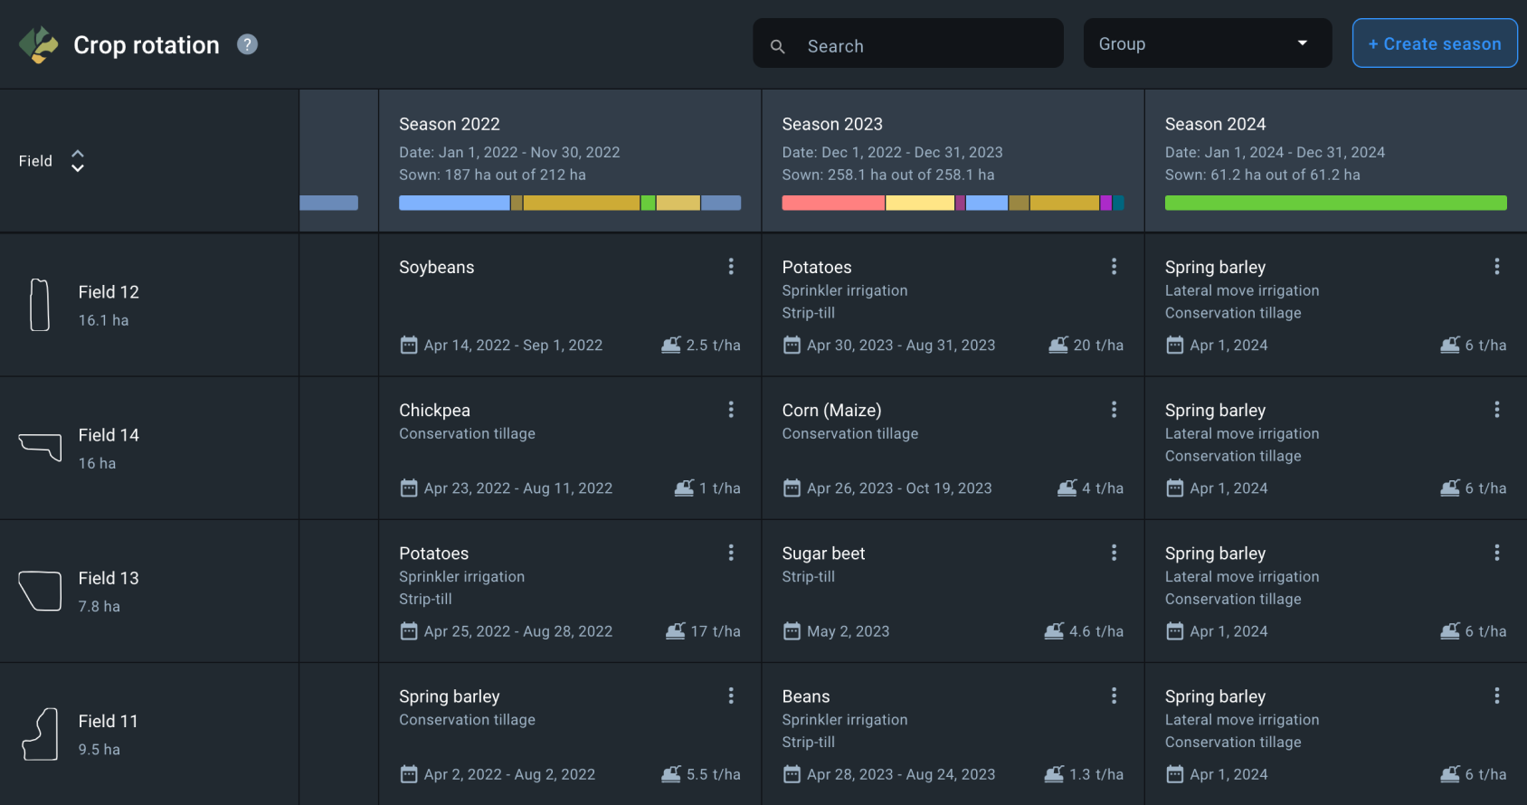Click the green bar in Season 2024
This screenshot has width=1527, height=805.
coord(1335,204)
